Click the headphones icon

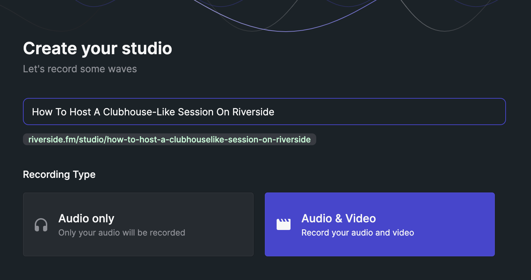point(41,225)
